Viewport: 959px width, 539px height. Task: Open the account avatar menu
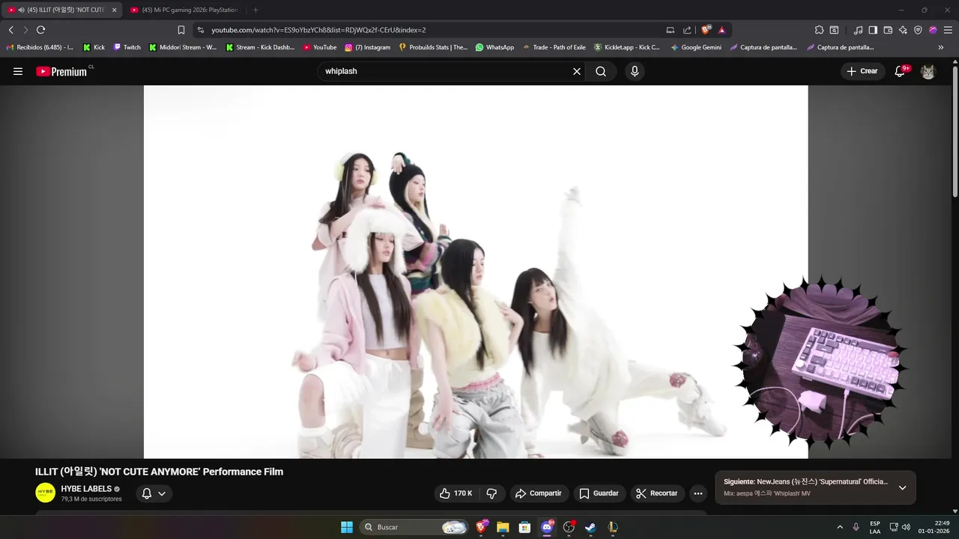point(928,71)
